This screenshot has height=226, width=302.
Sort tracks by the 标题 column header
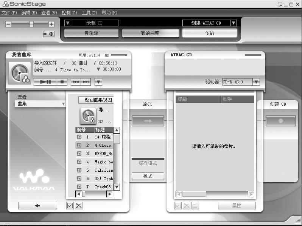[104, 130]
